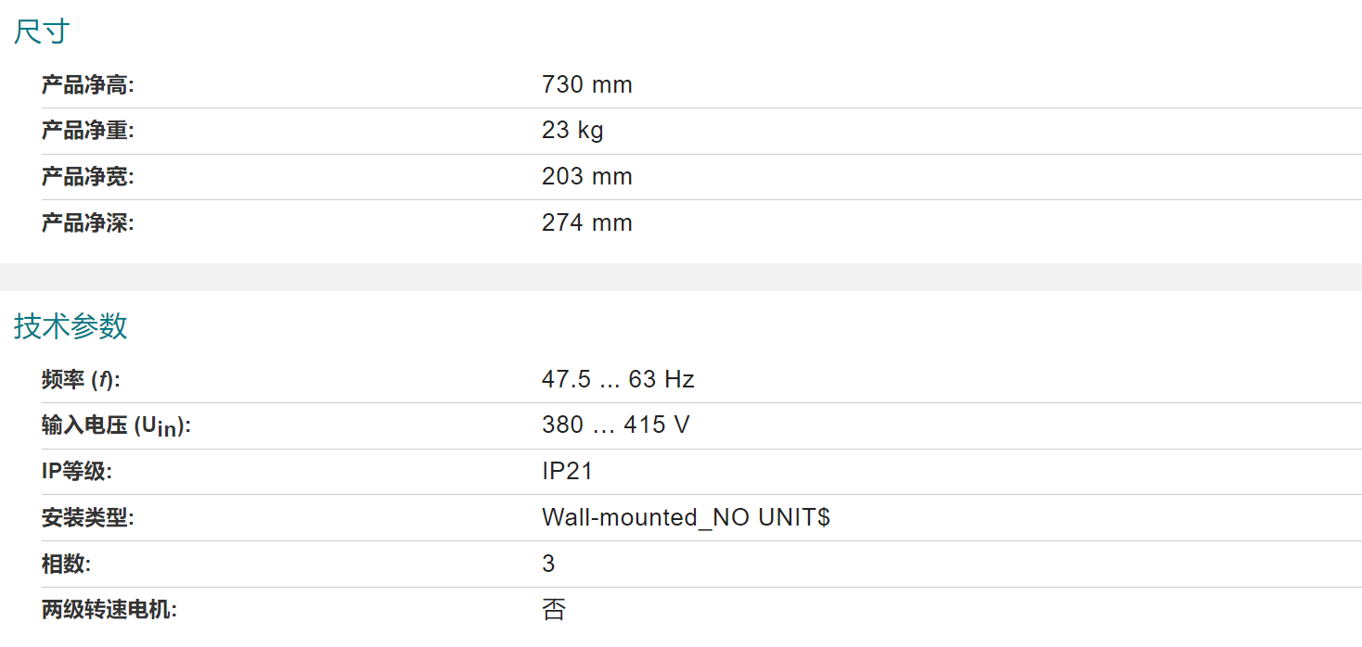This screenshot has height=647, width=1362.
Task: Select the 730 mm height value
Action: point(587,85)
